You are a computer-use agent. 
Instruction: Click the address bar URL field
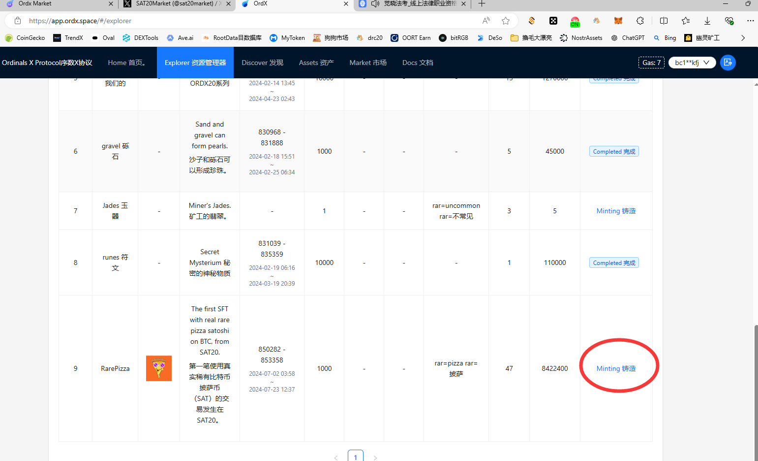pos(246,21)
